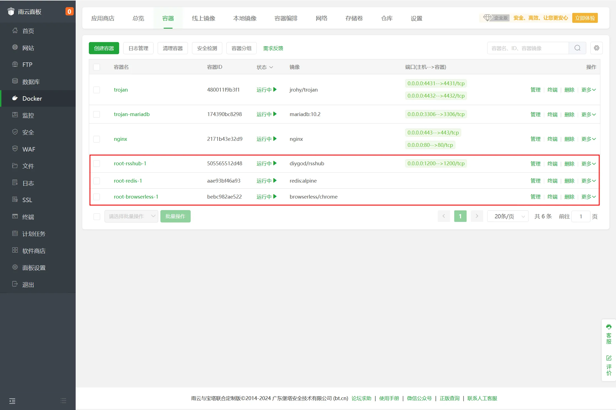This screenshot has width=616, height=410.
Task: Open the 需求反馈 link
Action: click(x=273, y=48)
